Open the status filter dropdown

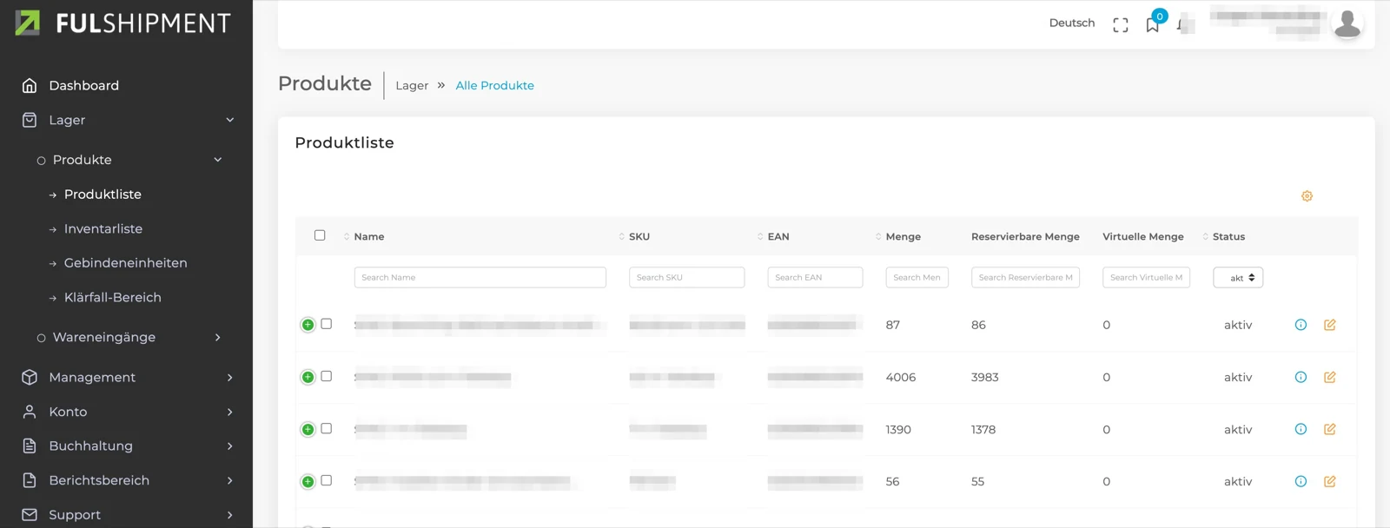(x=1238, y=278)
